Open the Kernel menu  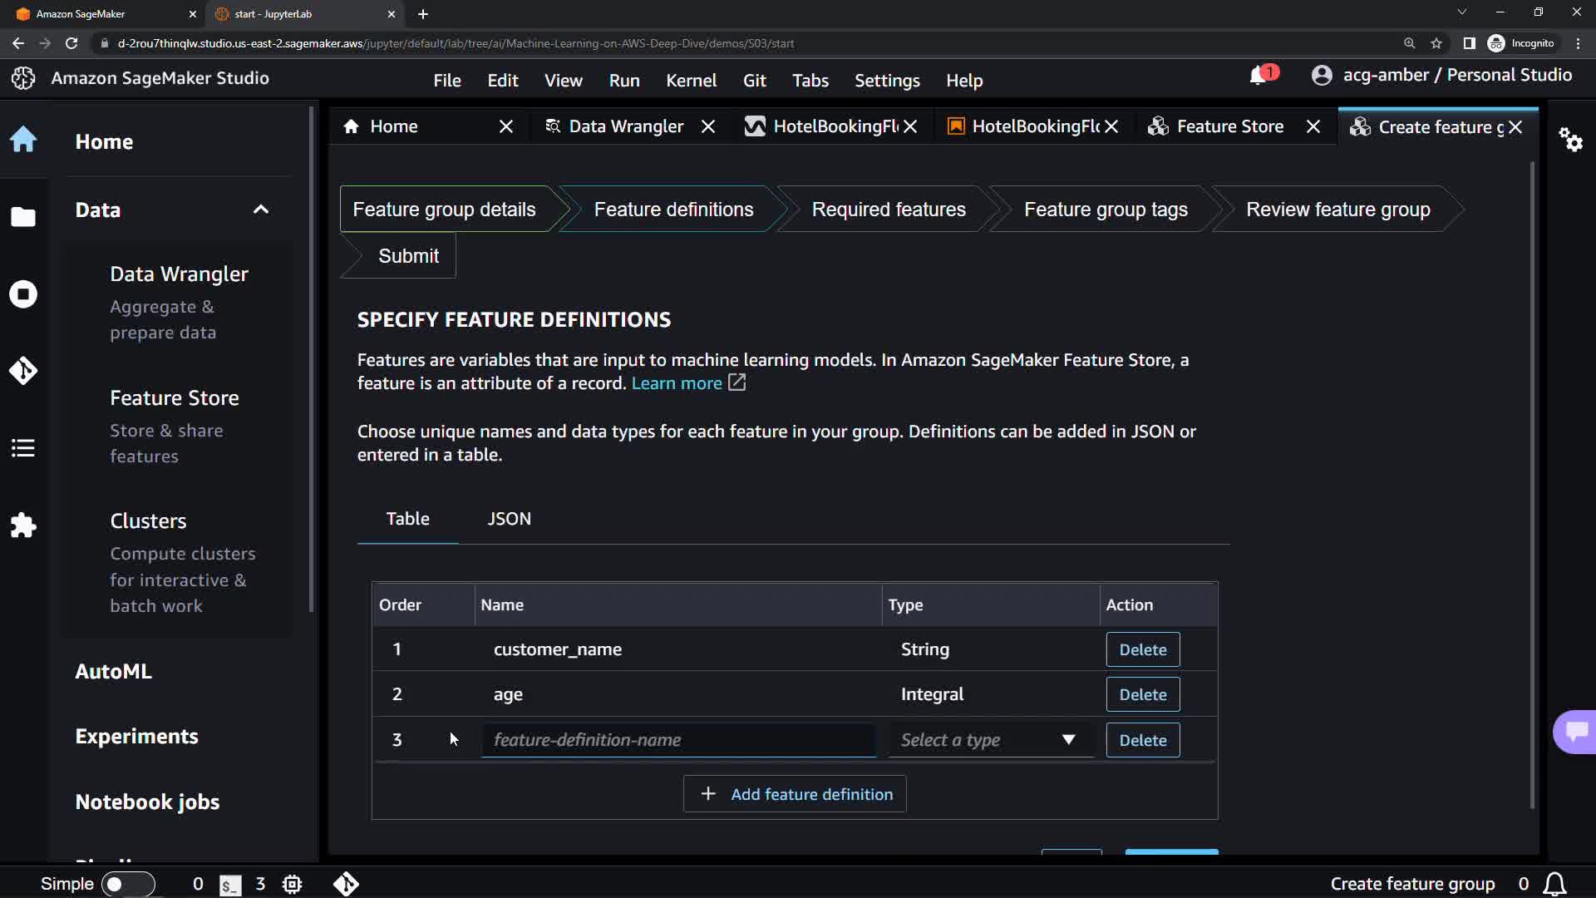[x=691, y=81]
